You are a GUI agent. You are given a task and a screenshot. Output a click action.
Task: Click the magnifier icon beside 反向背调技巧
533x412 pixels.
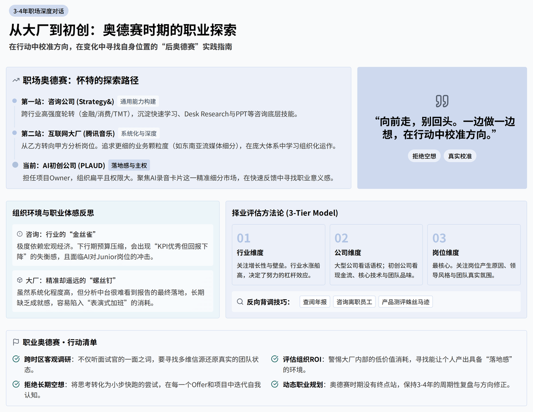tap(240, 302)
